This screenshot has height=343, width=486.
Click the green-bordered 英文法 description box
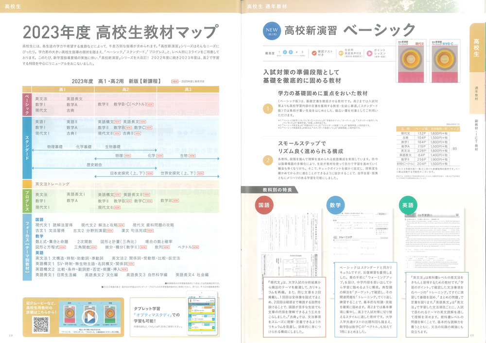click(437, 305)
